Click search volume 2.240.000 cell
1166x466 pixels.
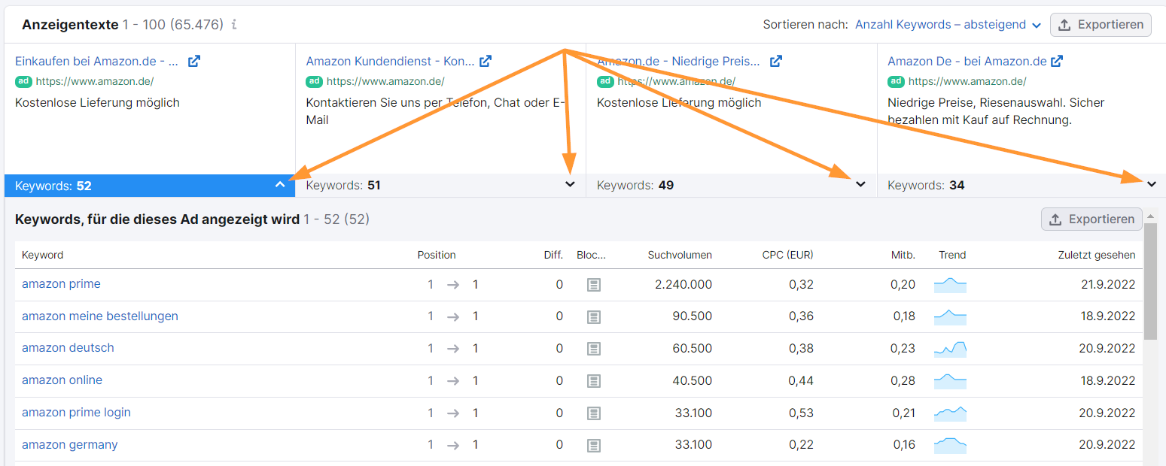click(x=683, y=285)
